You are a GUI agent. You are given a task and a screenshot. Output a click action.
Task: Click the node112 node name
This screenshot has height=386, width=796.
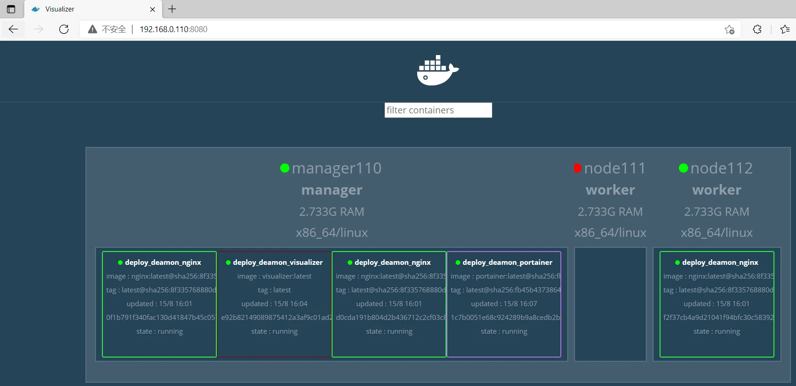pos(722,168)
